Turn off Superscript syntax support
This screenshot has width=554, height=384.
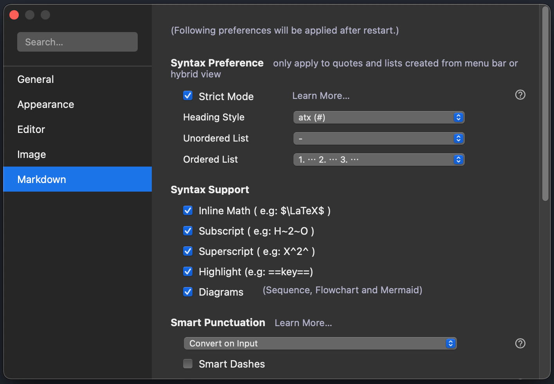pos(188,251)
